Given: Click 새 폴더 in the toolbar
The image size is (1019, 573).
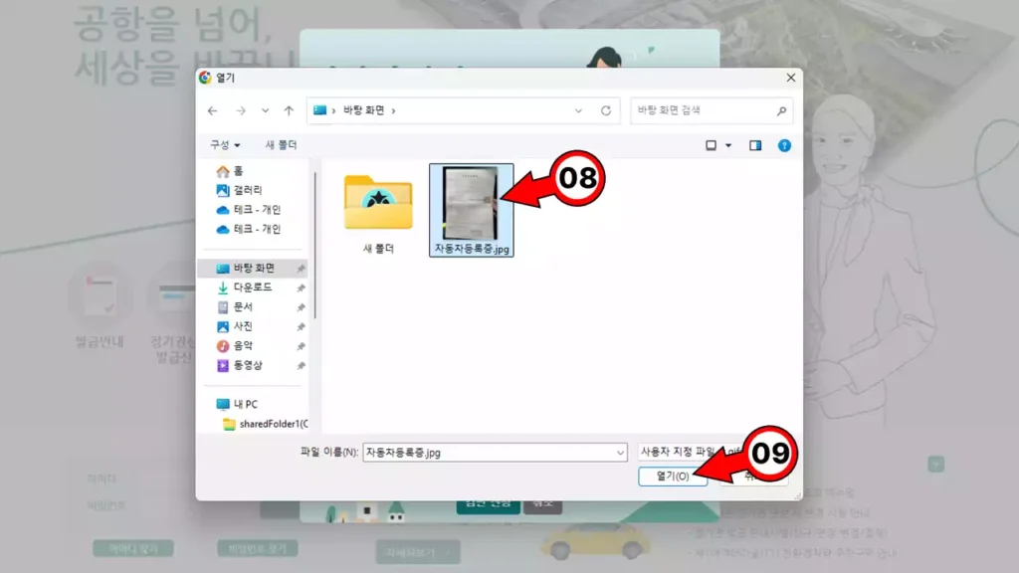Looking at the screenshot, I should coord(281,145).
